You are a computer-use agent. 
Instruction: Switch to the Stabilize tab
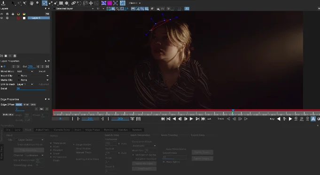click(x=123, y=130)
